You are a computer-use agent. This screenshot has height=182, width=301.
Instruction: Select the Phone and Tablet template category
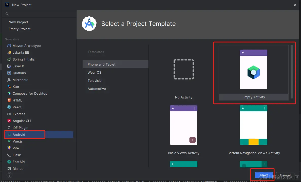click(116, 65)
